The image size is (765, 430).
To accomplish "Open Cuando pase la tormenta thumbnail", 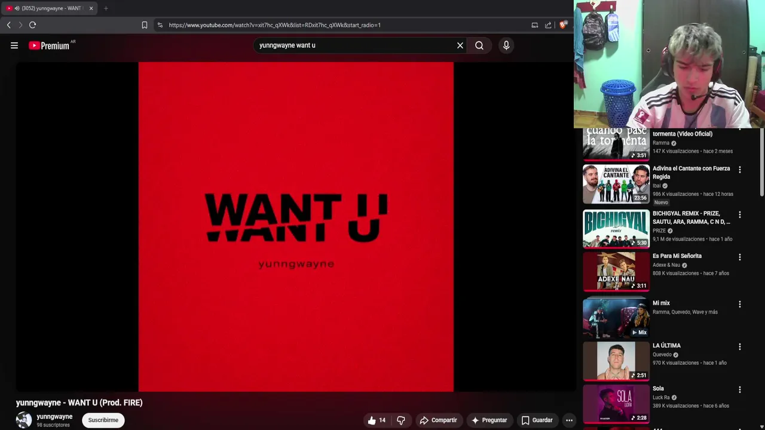I will coord(616,144).
